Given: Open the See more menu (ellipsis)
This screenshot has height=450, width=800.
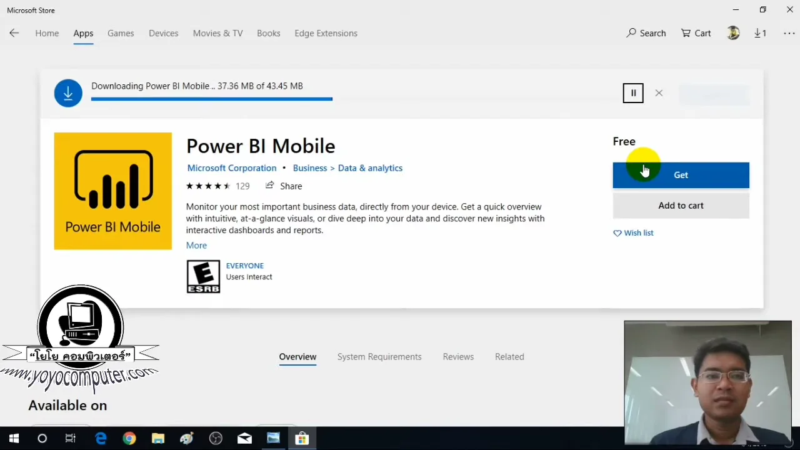Looking at the screenshot, I should 789,33.
